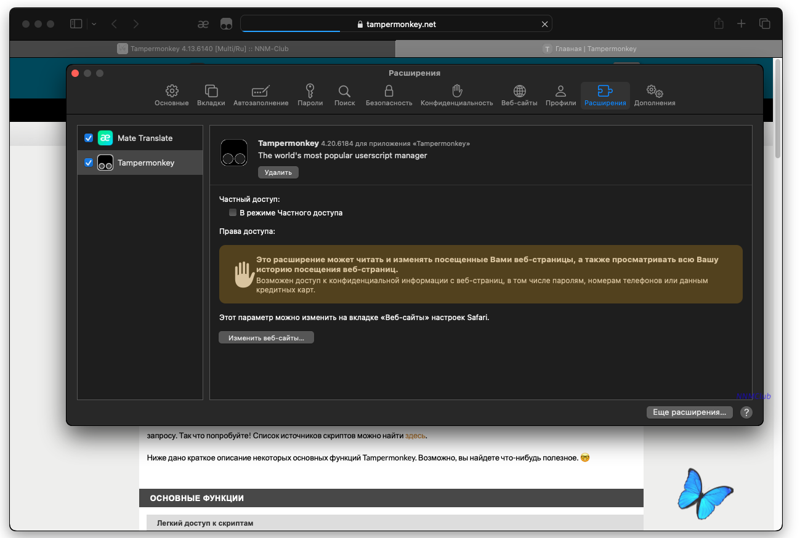The image size is (800, 538).
Task: Enable В режиме Частного доступа checkbox
Action: click(x=233, y=212)
